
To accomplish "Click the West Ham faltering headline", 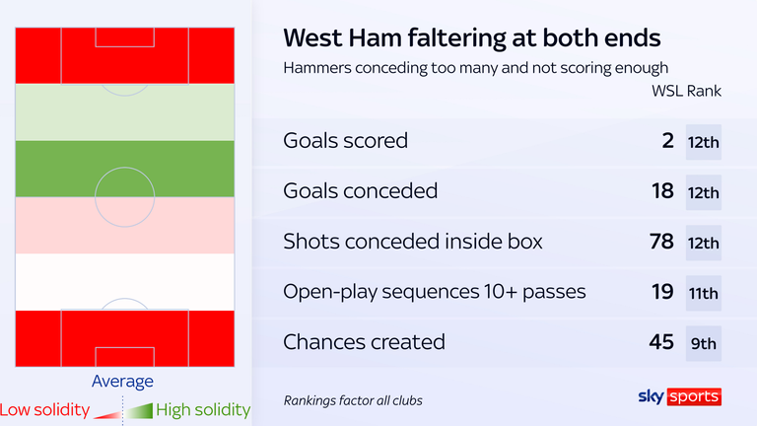I will pos(472,38).
